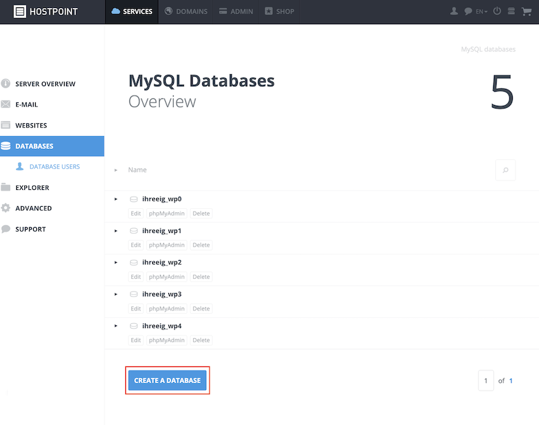Sort by the Name column header
539x425 pixels.
point(137,170)
